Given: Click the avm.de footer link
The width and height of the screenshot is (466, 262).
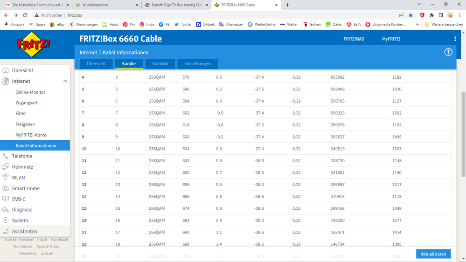Looking at the screenshot, I should click(x=47, y=254).
